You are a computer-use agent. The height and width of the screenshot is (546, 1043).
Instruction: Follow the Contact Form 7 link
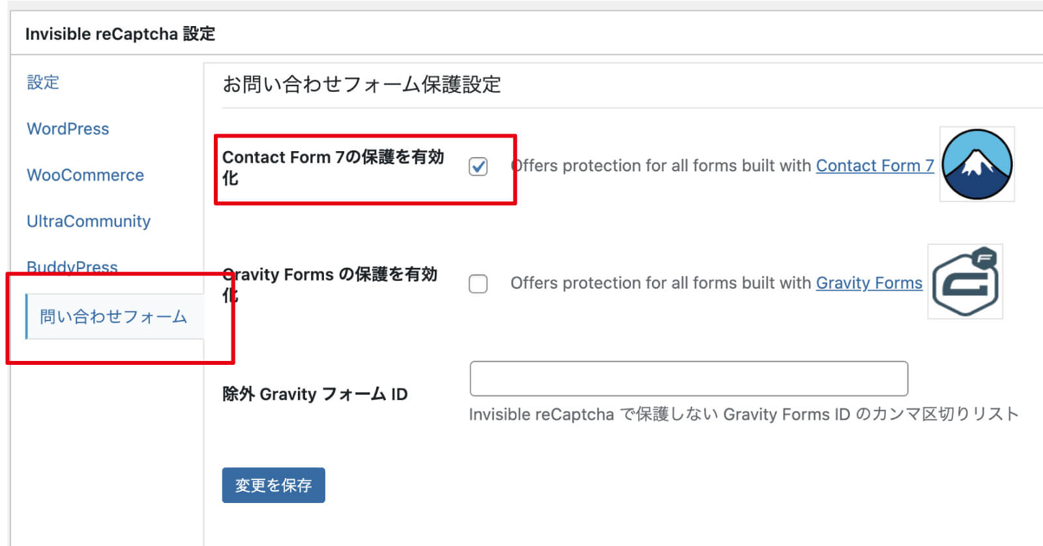874,166
